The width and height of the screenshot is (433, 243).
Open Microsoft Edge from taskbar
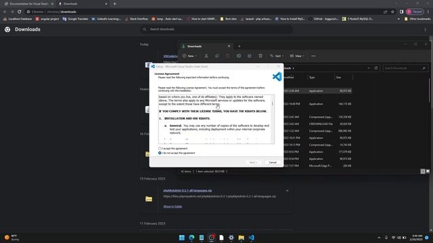click(191, 238)
